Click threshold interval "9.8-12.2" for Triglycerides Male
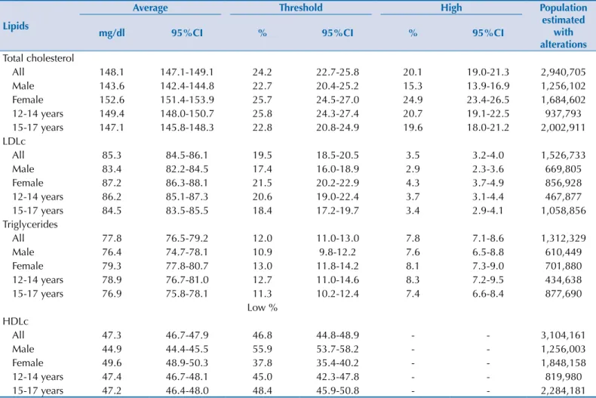Image resolution: width=596 pixels, height=398 pixels. 337,252
